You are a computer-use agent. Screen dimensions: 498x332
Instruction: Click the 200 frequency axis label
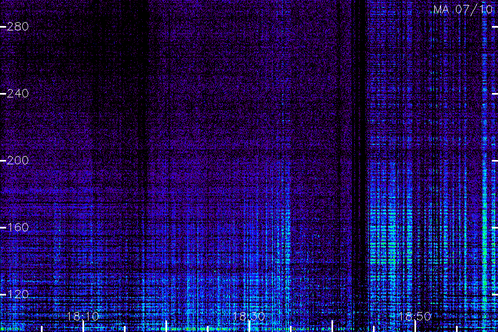18,160
